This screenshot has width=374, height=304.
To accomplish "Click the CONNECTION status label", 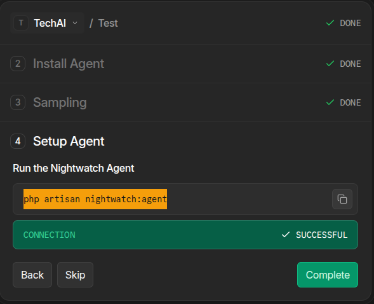I will coord(50,235).
